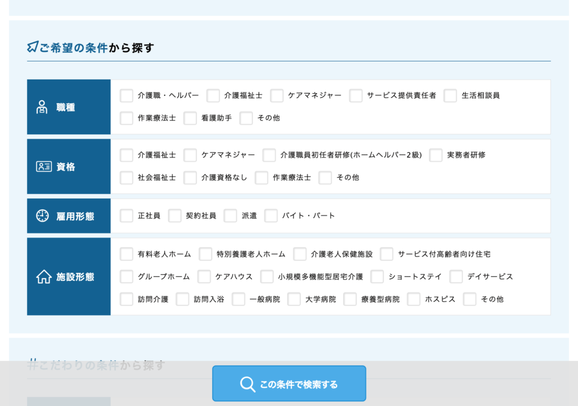Select the ショートステイ checkbox

[x=377, y=277]
